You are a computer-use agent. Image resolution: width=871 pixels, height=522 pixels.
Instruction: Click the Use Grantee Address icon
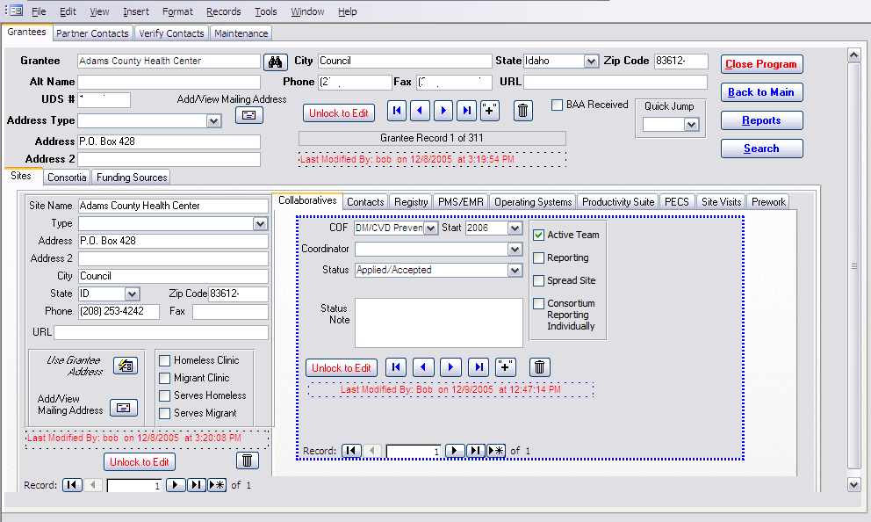(x=126, y=366)
